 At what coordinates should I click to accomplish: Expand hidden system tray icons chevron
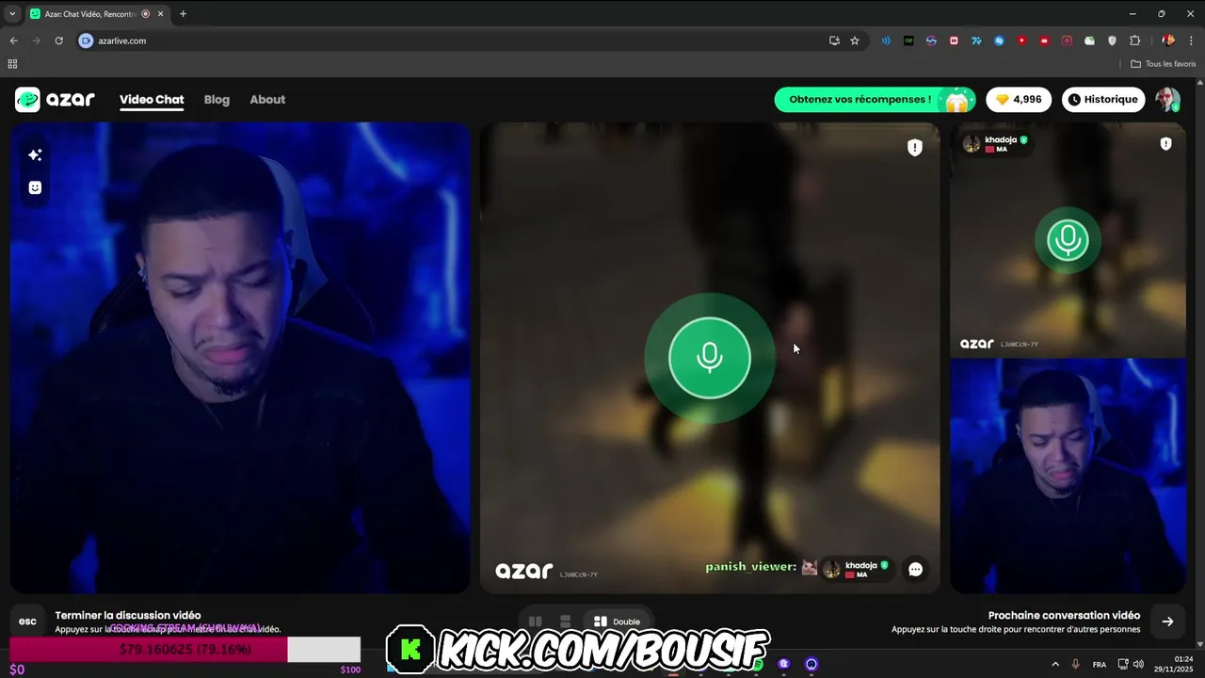(x=1055, y=664)
